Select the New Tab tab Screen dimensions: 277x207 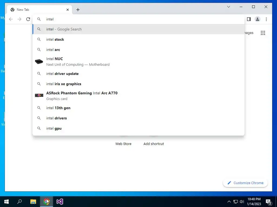coord(39,10)
